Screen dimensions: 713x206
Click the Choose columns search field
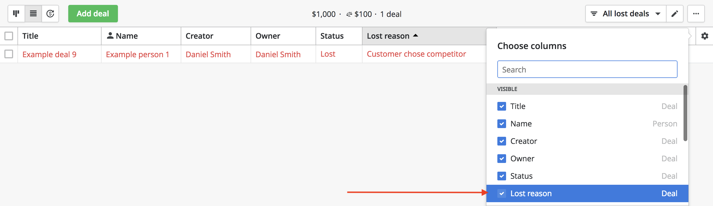click(x=587, y=69)
